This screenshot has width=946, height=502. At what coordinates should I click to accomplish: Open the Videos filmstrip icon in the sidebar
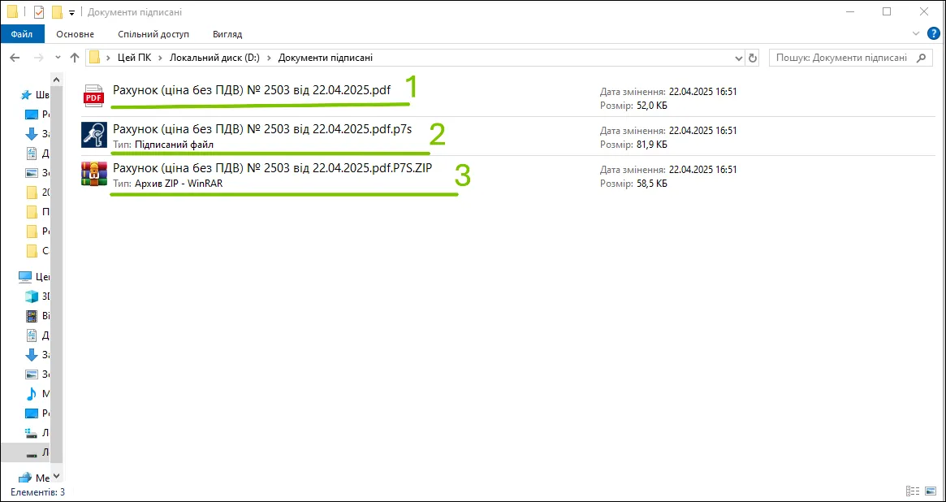click(x=32, y=315)
